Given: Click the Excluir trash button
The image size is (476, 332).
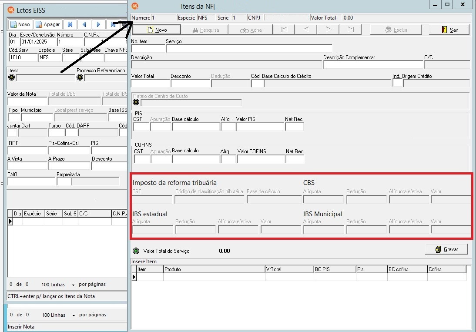Looking at the screenshot, I should pos(396,30).
